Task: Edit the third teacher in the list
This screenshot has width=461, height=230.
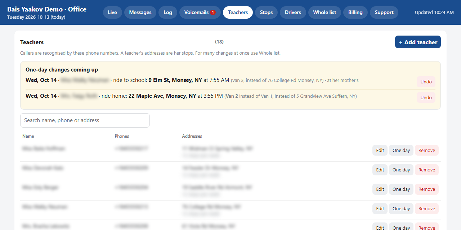Action: [380, 189]
